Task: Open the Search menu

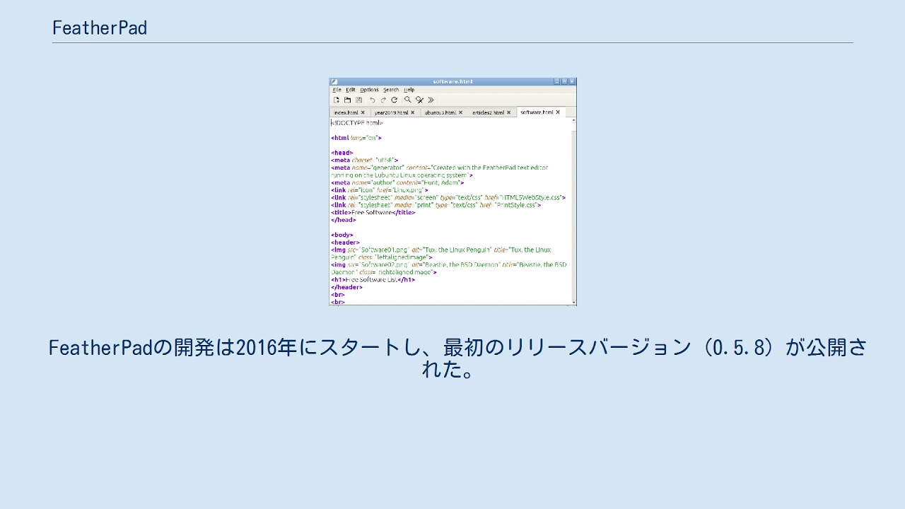Action: [x=391, y=90]
